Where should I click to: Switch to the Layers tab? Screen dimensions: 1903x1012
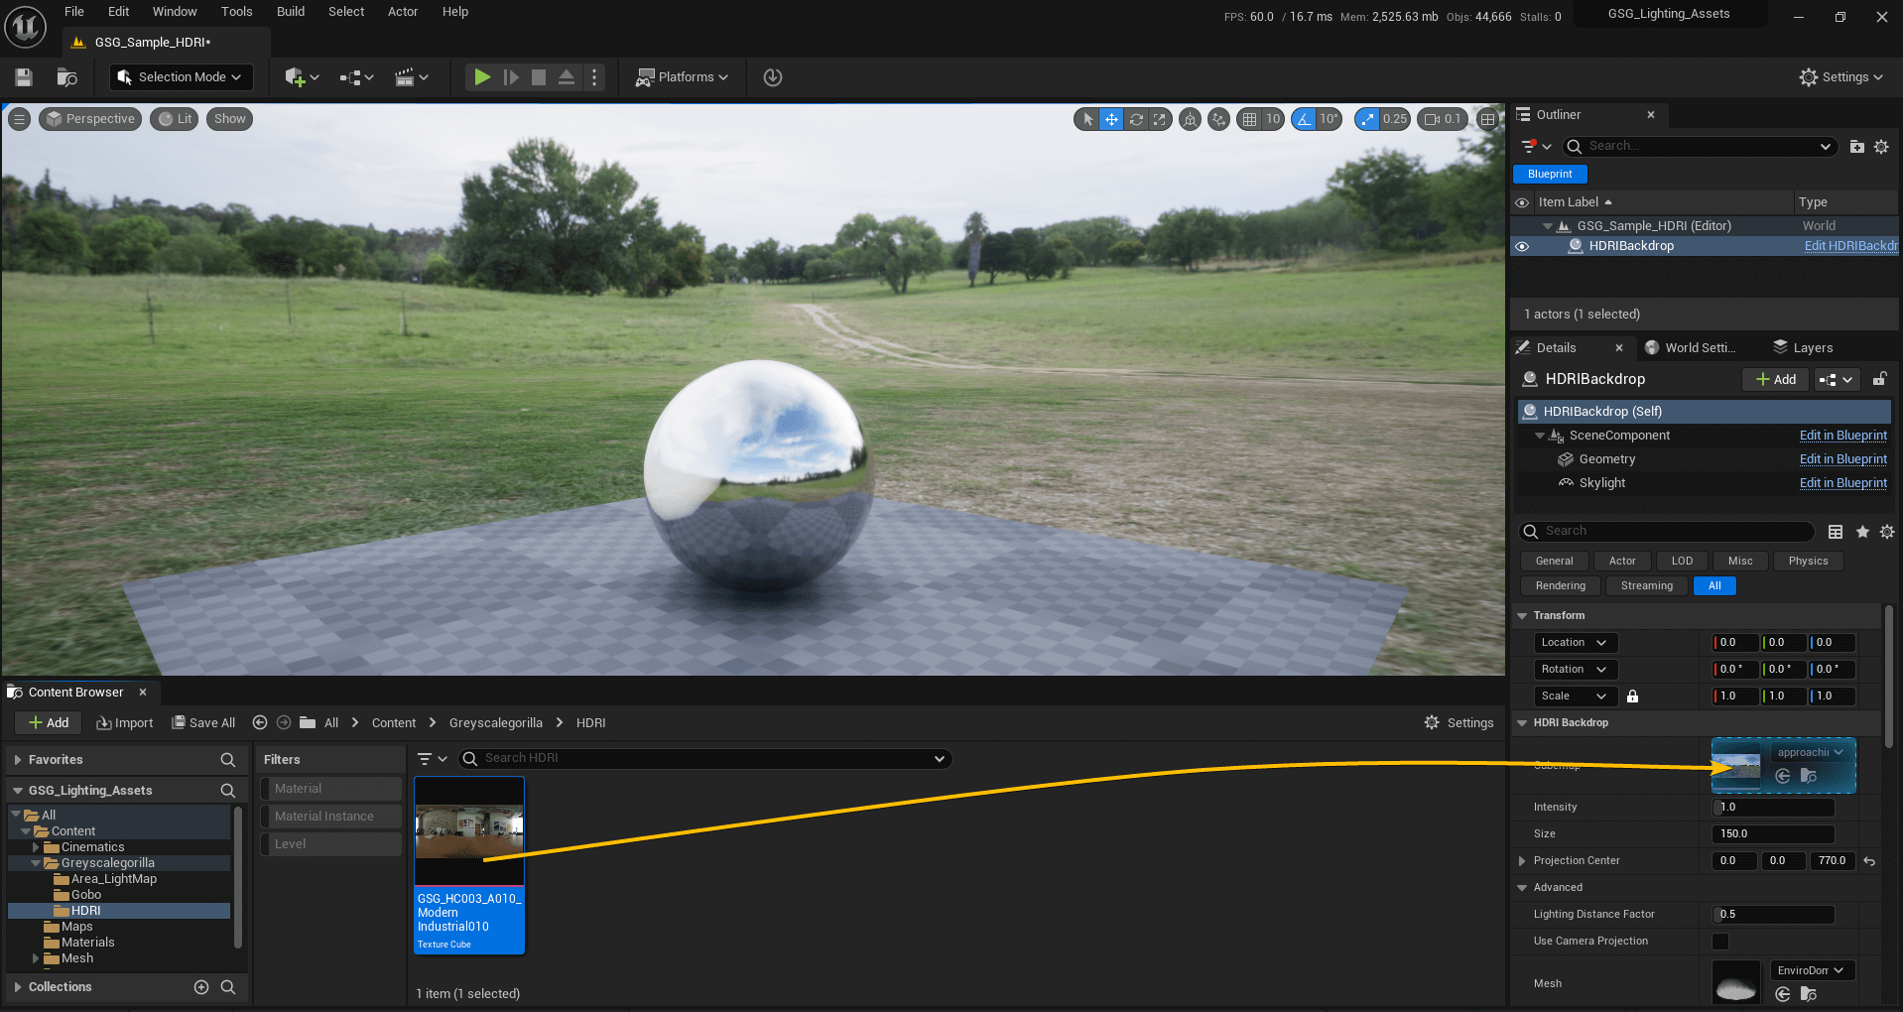click(1803, 348)
